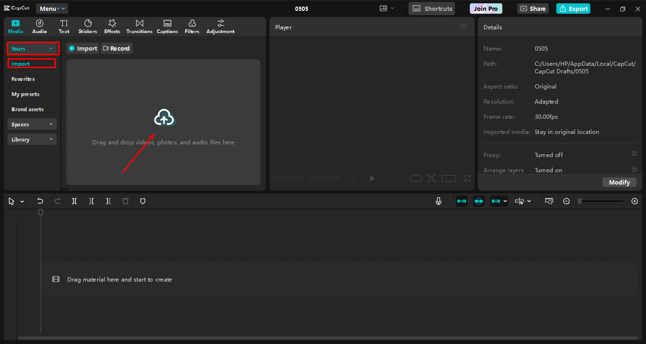Expand the Spaces section in the sidebar

pyautogui.click(x=32, y=124)
